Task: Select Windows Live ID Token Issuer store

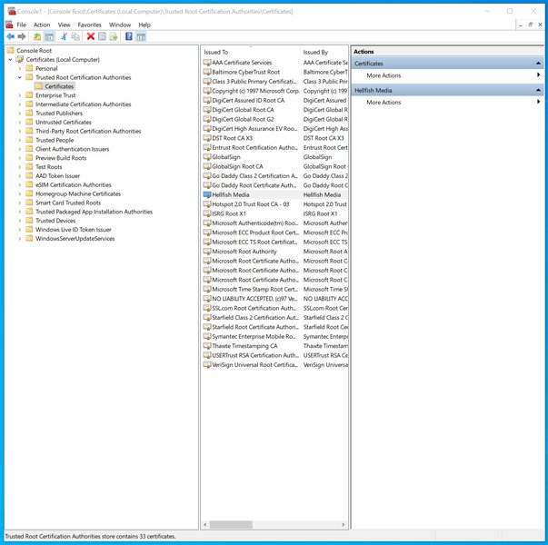Action: [x=74, y=230]
